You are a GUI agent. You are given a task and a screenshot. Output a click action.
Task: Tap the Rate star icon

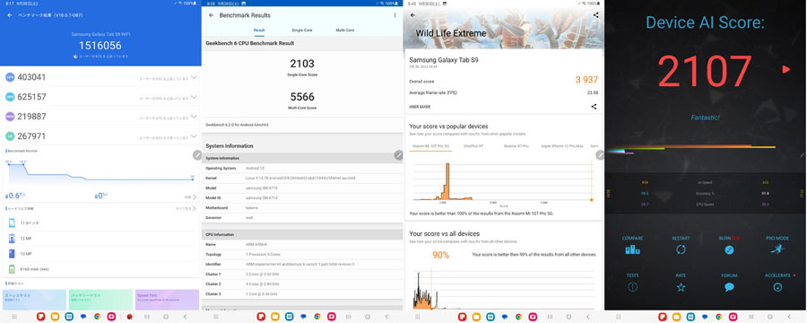(x=681, y=287)
